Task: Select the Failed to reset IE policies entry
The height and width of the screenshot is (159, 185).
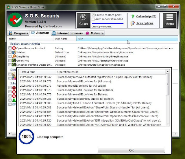Action: click(x=92, y=86)
